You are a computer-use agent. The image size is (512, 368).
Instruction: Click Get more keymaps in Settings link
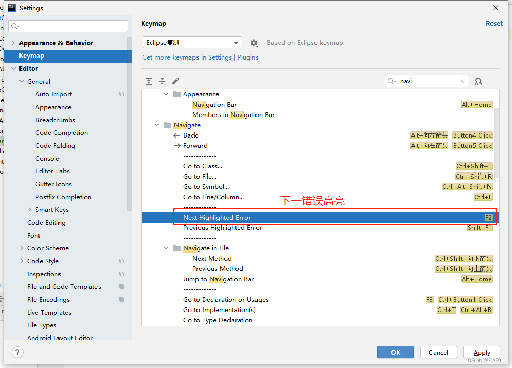(187, 57)
